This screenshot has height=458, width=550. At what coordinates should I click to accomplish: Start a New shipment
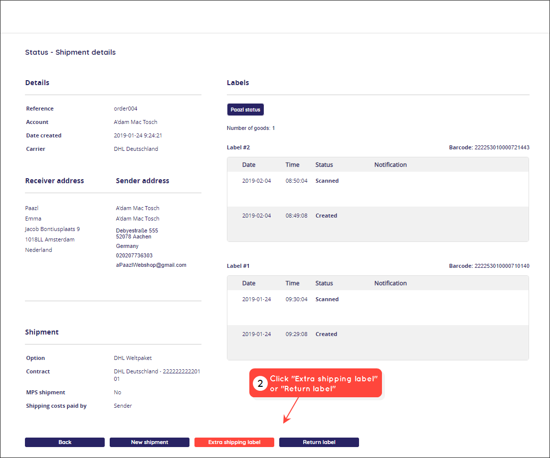pos(150,442)
